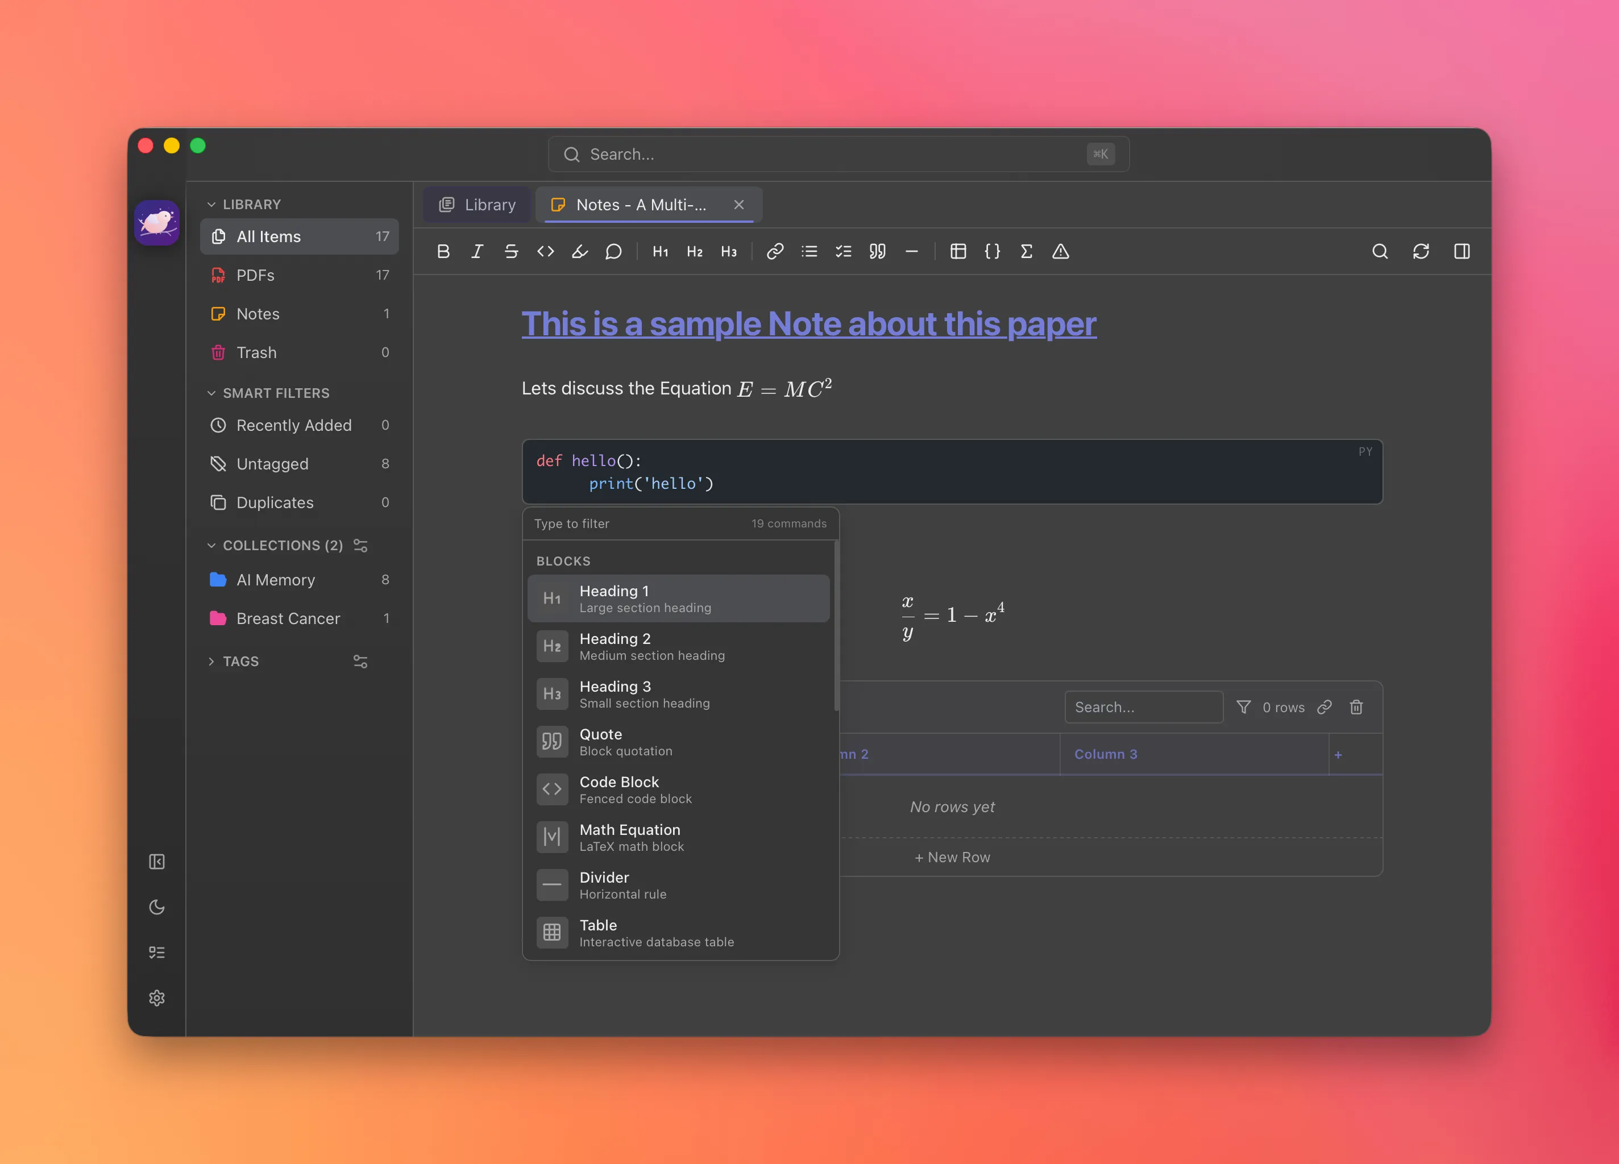Toggle the right side panel

tap(1462, 251)
